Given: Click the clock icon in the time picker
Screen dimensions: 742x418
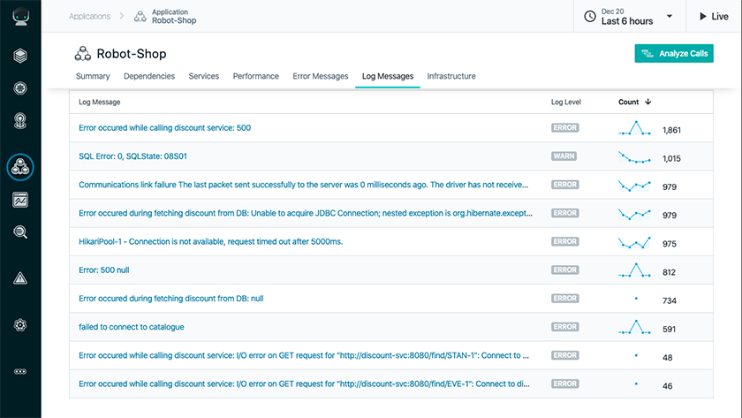Looking at the screenshot, I should pos(590,17).
